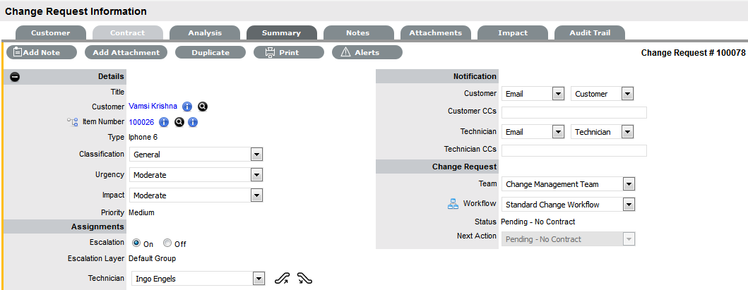
Task: Click the Add Note button
Action: tap(42, 52)
